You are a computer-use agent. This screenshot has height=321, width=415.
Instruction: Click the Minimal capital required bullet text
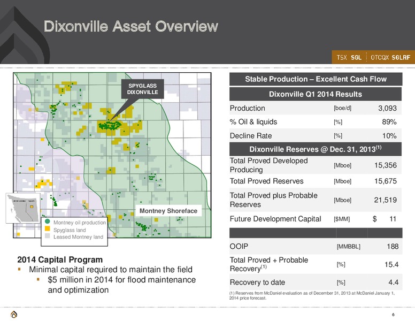(111, 270)
